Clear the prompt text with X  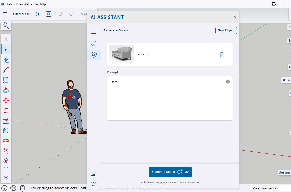pyautogui.click(x=228, y=82)
